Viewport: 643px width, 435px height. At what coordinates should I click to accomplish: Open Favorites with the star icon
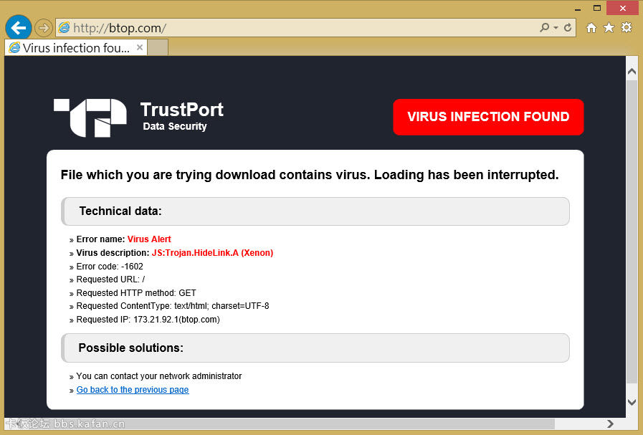coord(609,28)
